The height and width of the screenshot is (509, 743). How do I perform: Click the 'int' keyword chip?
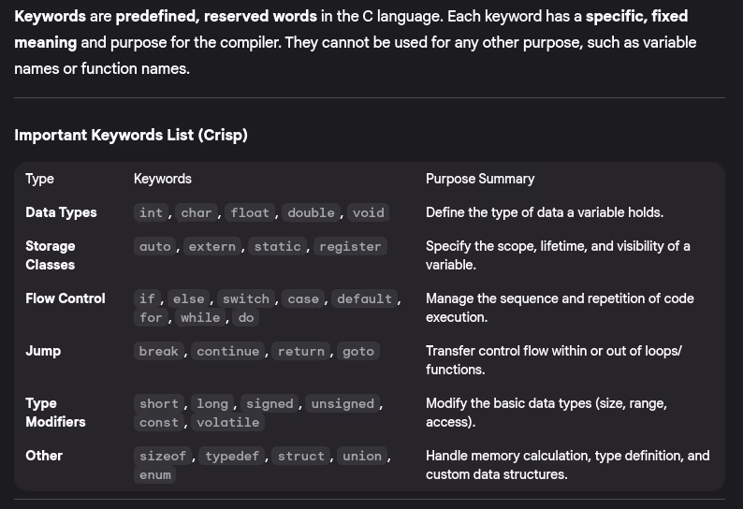click(151, 212)
